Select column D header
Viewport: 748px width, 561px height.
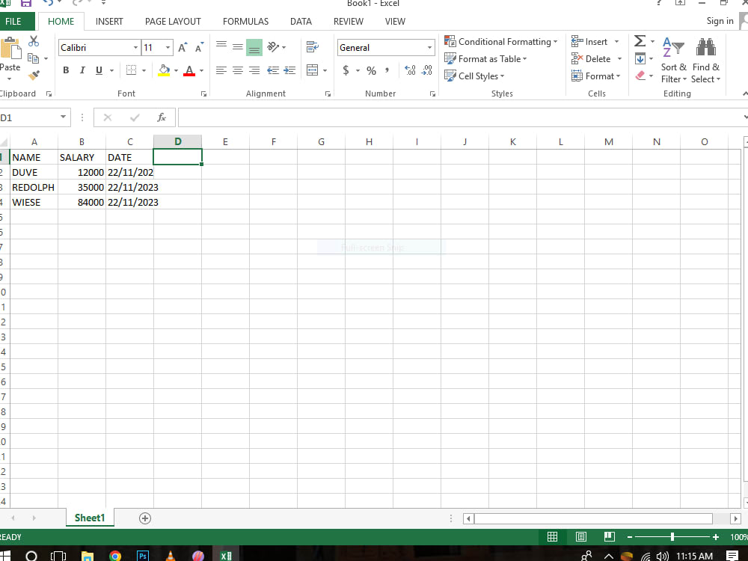[177, 141]
